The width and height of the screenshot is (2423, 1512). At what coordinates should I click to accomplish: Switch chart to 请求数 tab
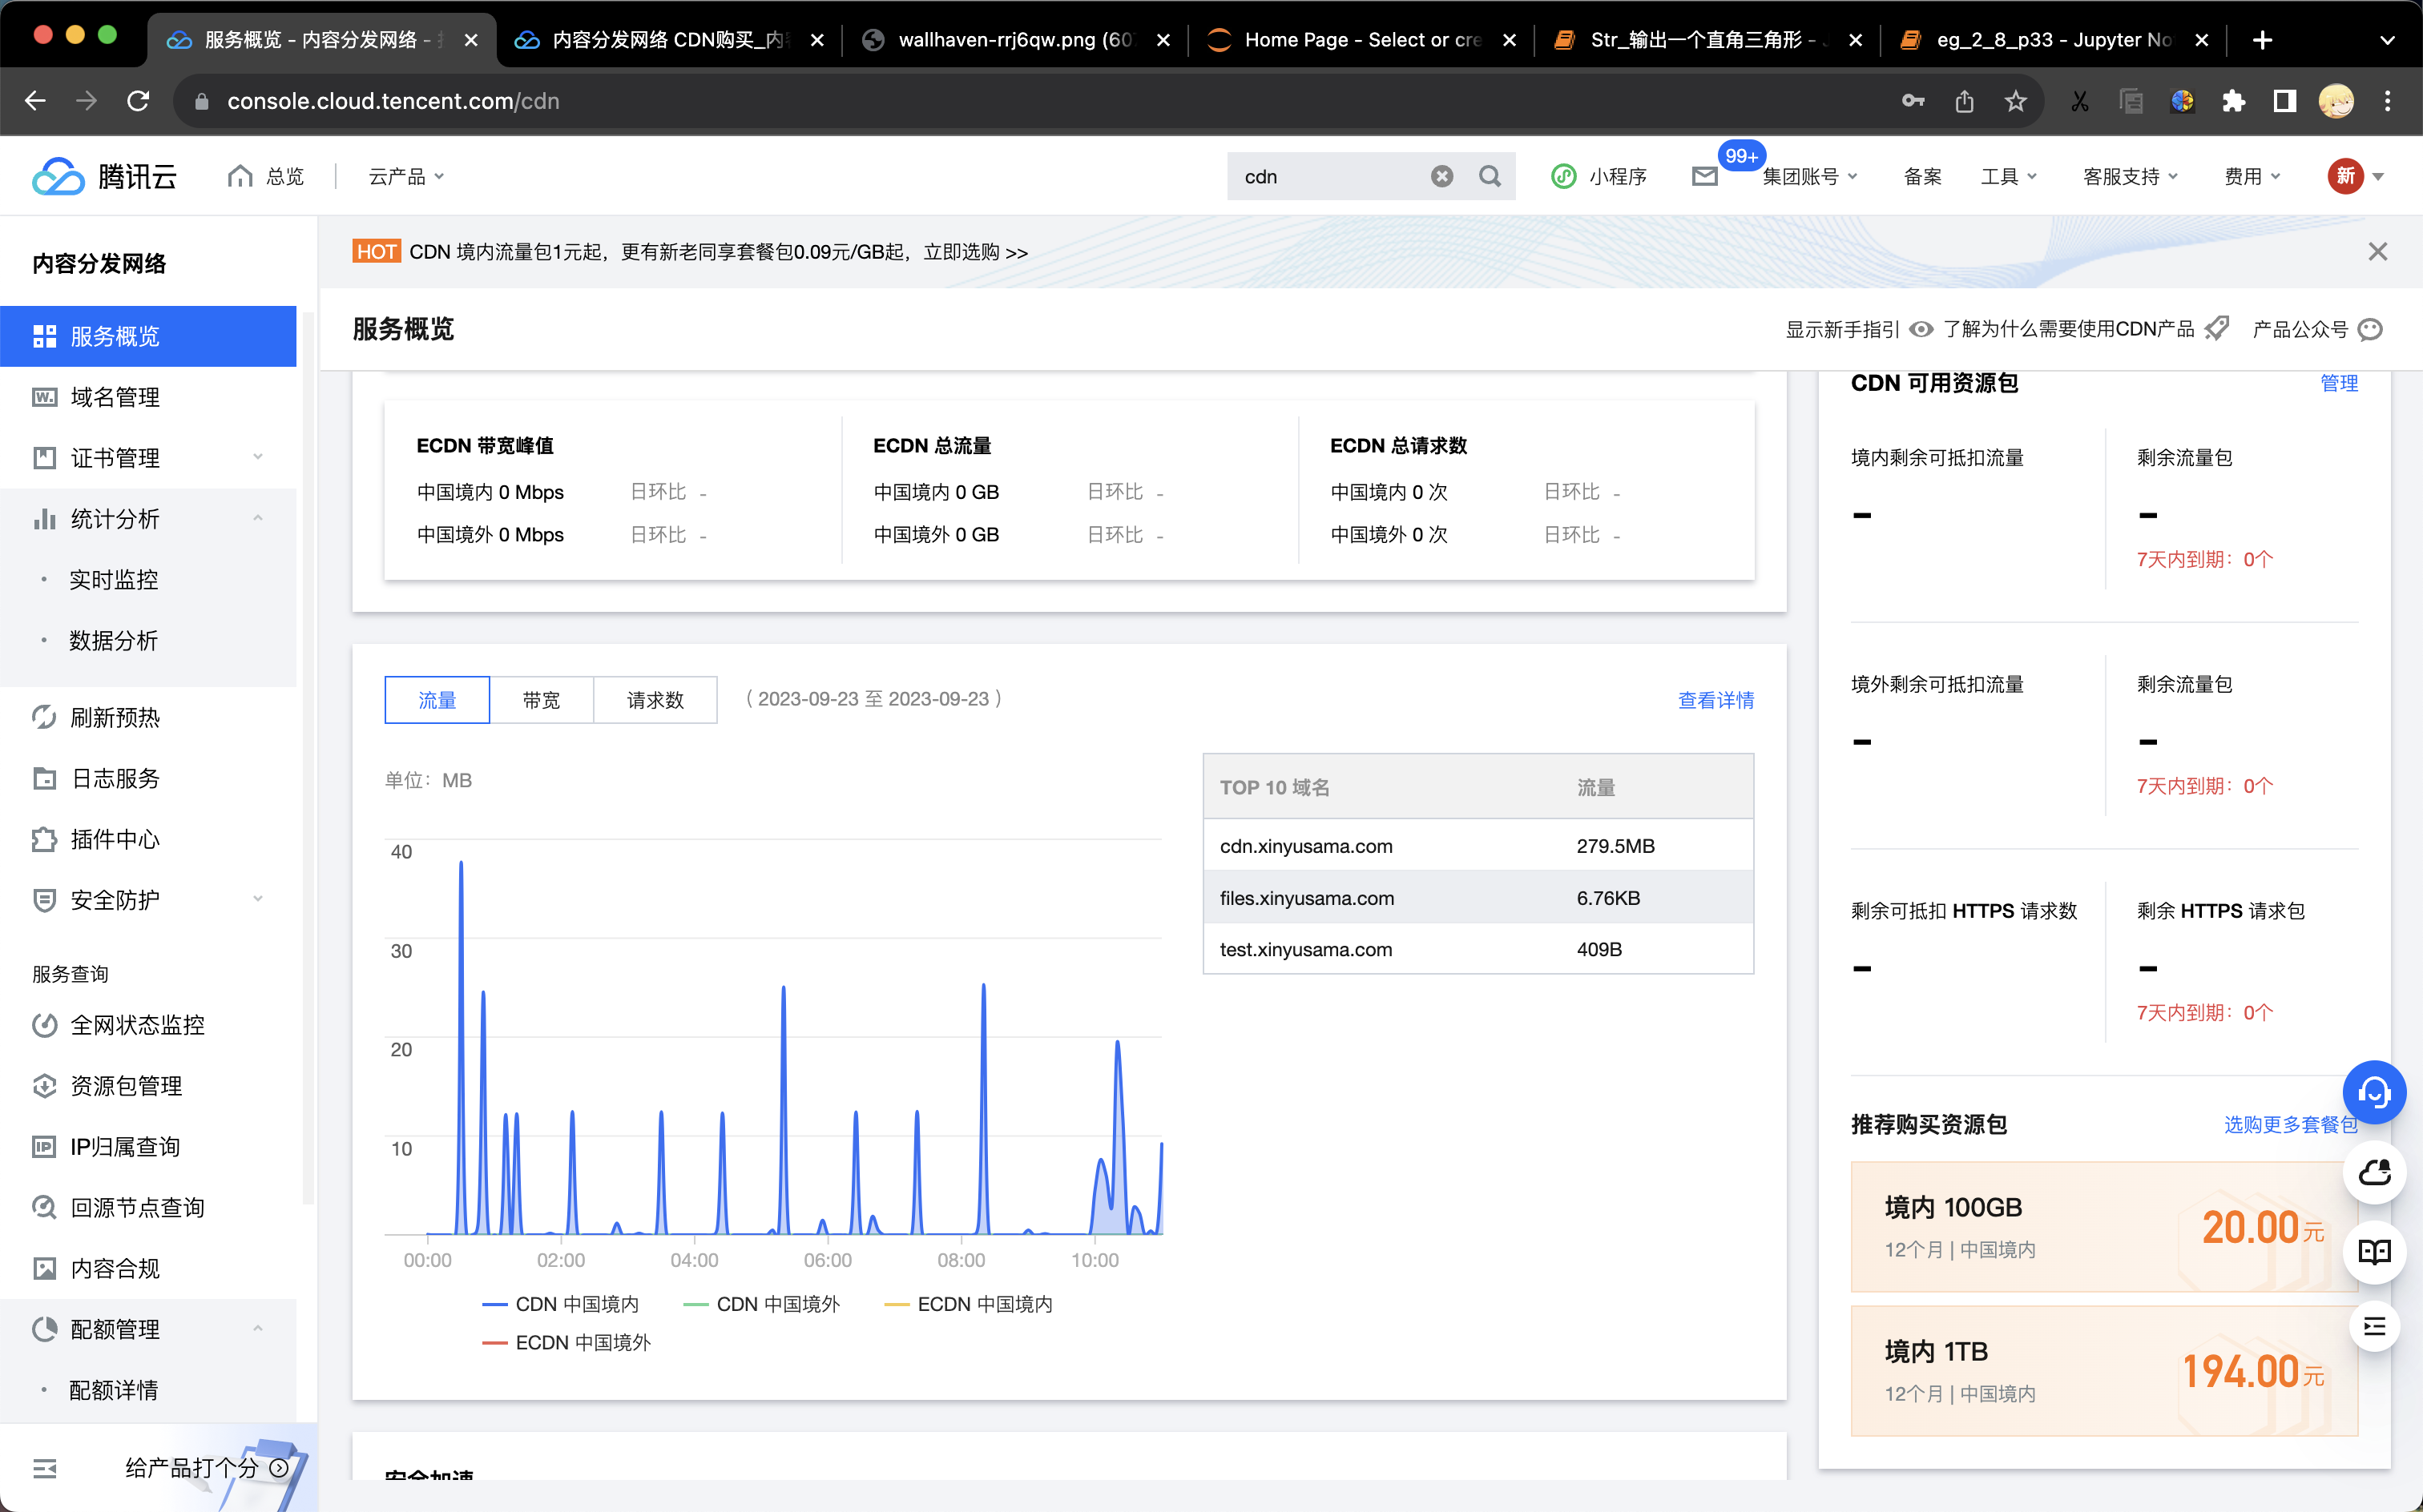coord(655,700)
